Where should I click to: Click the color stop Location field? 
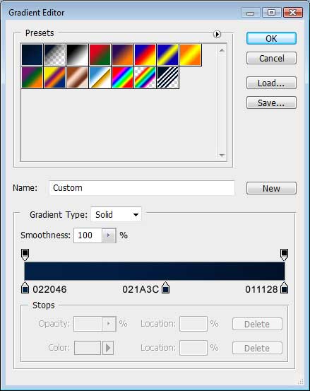pyautogui.click(x=193, y=348)
